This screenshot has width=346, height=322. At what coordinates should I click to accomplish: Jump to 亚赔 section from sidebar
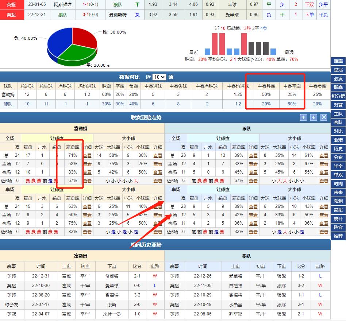point(338,140)
